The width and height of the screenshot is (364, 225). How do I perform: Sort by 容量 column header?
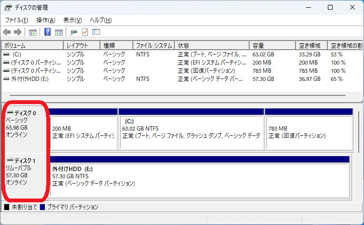point(273,45)
